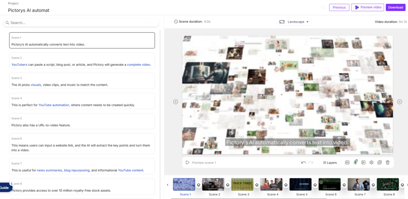Select the Scene 7 thumbnail in the timeline
The width and height of the screenshot is (408, 199).
(x=359, y=184)
